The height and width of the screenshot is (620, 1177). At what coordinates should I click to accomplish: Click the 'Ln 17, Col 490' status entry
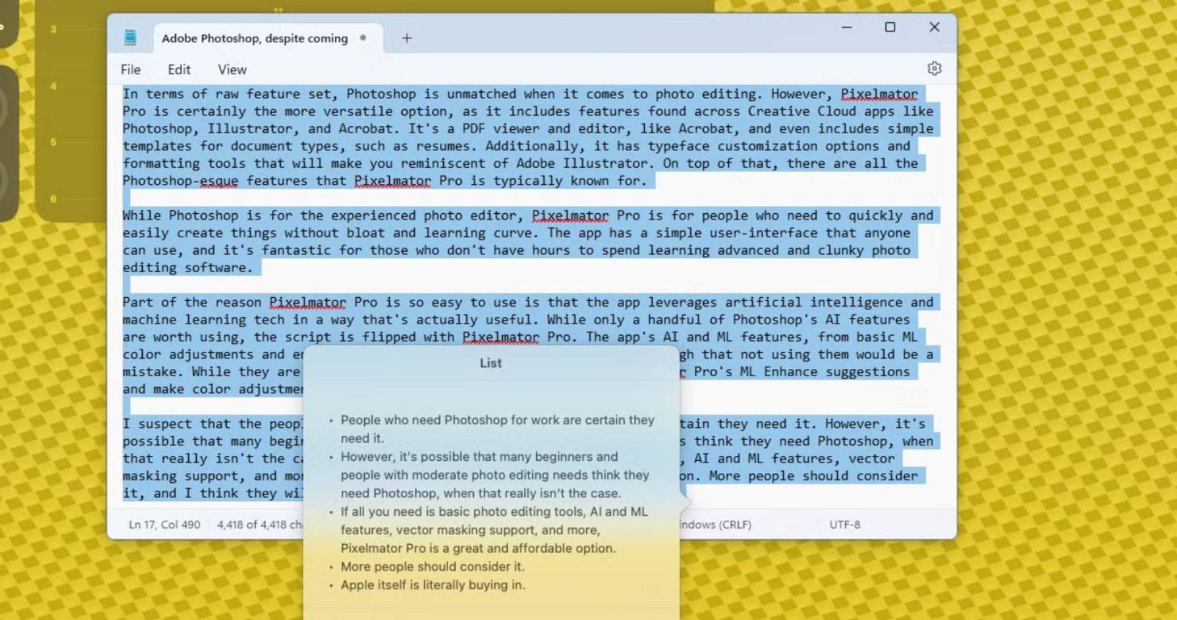pyautogui.click(x=164, y=524)
